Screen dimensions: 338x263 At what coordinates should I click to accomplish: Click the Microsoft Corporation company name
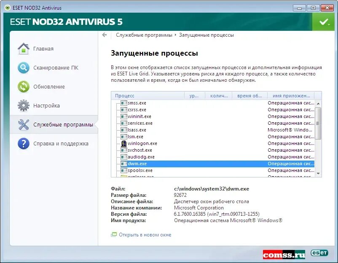(x=199, y=208)
